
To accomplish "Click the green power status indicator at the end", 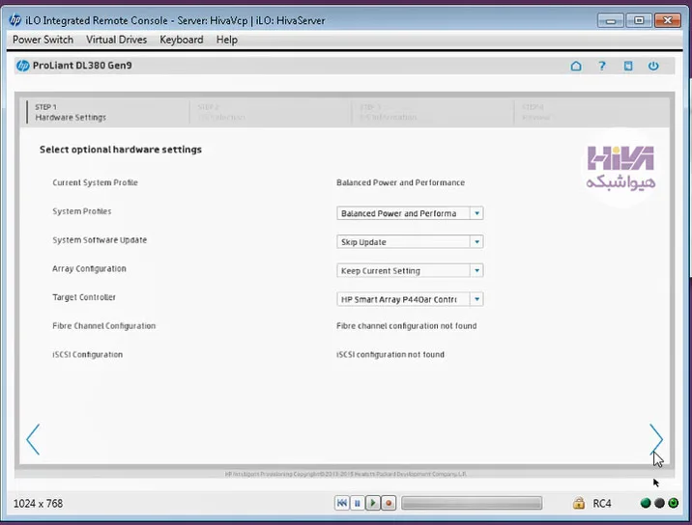I will 674,503.
